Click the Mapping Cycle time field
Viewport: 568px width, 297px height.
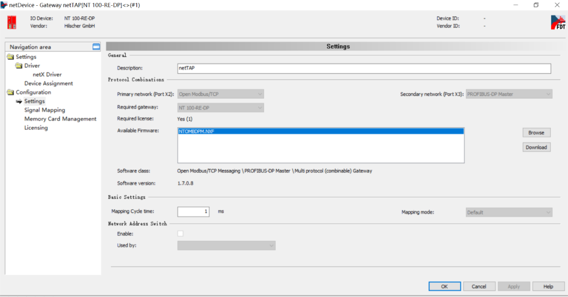click(193, 211)
